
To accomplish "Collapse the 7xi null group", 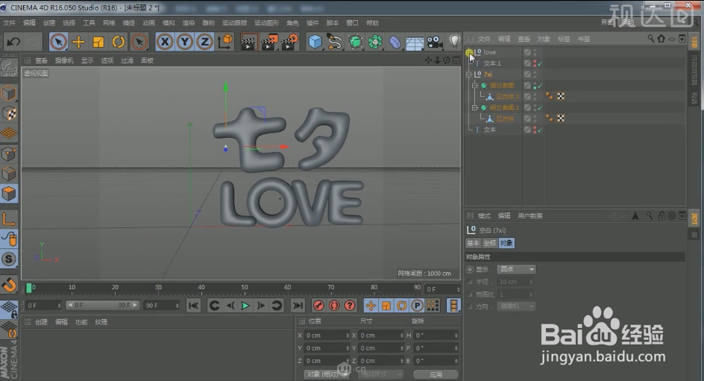I will 469,75.
